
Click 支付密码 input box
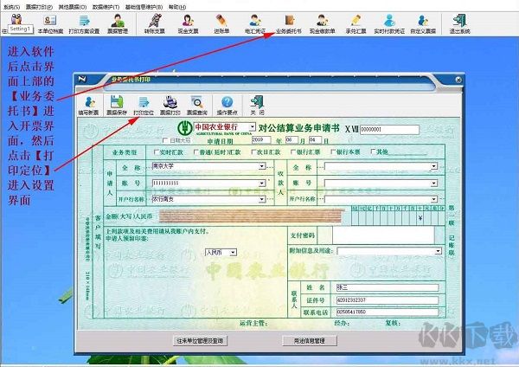[x=383, y=235]
